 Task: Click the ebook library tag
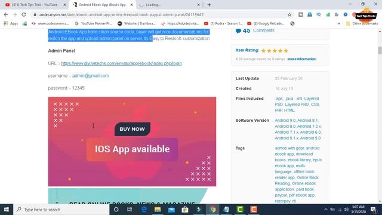pos(299,160)
